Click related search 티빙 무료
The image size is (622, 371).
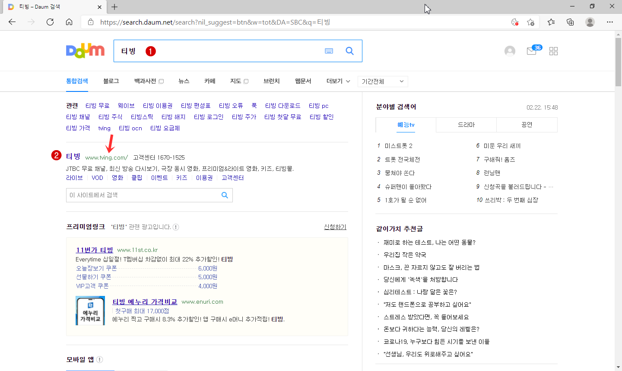click(98, 106)
